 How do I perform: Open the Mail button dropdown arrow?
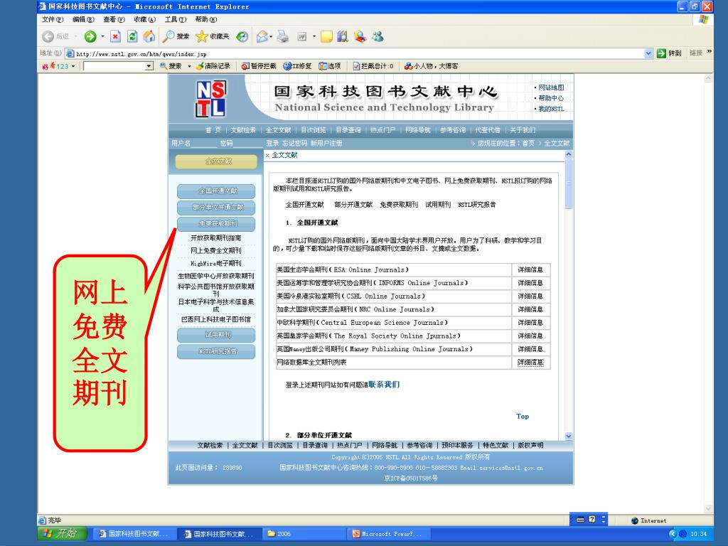click(x=271, y=36)
